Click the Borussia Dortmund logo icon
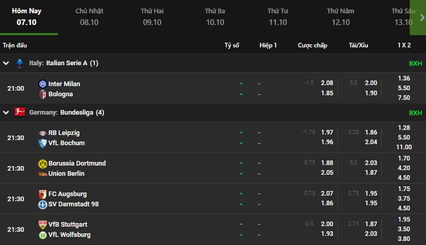This screenshot has width=426, height=245. pyautogui.click(x=42, y=164)
